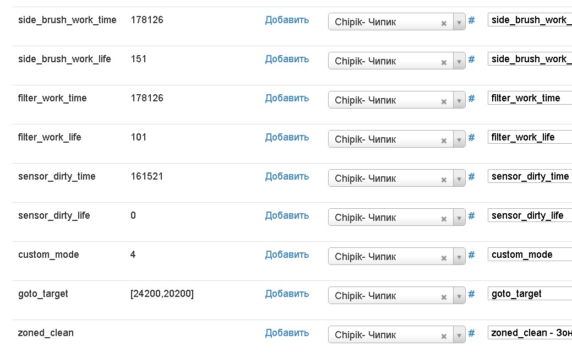Clear Chipik selection in side_brush_work_time row
Image resolution: width=572 pixels, height=357 pixels.
(x=444, y=24)
